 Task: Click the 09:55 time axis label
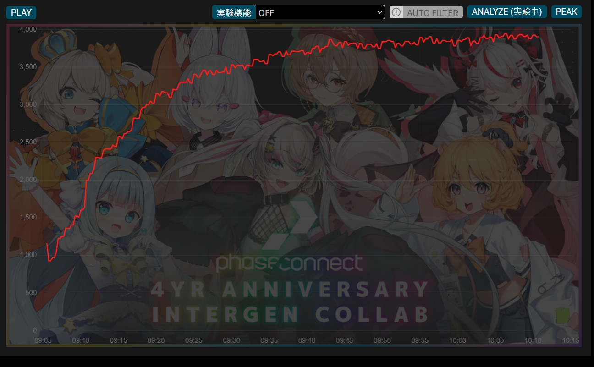click(420, 340)
